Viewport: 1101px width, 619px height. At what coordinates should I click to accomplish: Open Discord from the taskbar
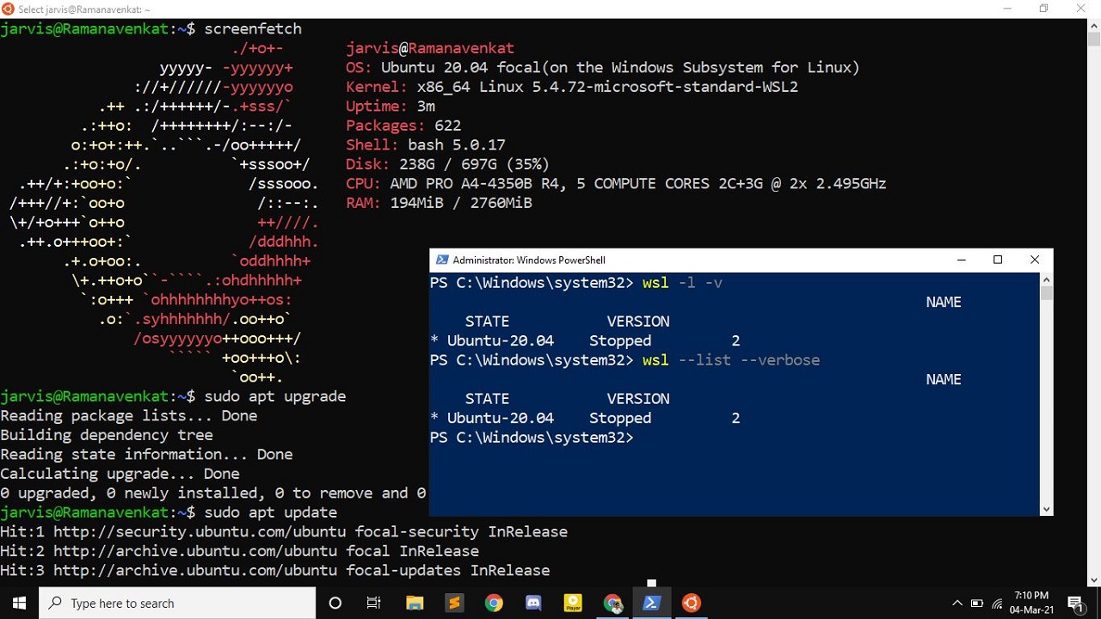pos(533,603)
